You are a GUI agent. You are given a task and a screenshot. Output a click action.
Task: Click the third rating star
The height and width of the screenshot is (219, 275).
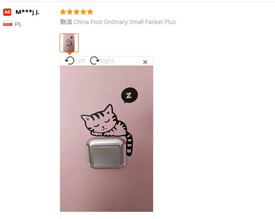click(76, 12)
